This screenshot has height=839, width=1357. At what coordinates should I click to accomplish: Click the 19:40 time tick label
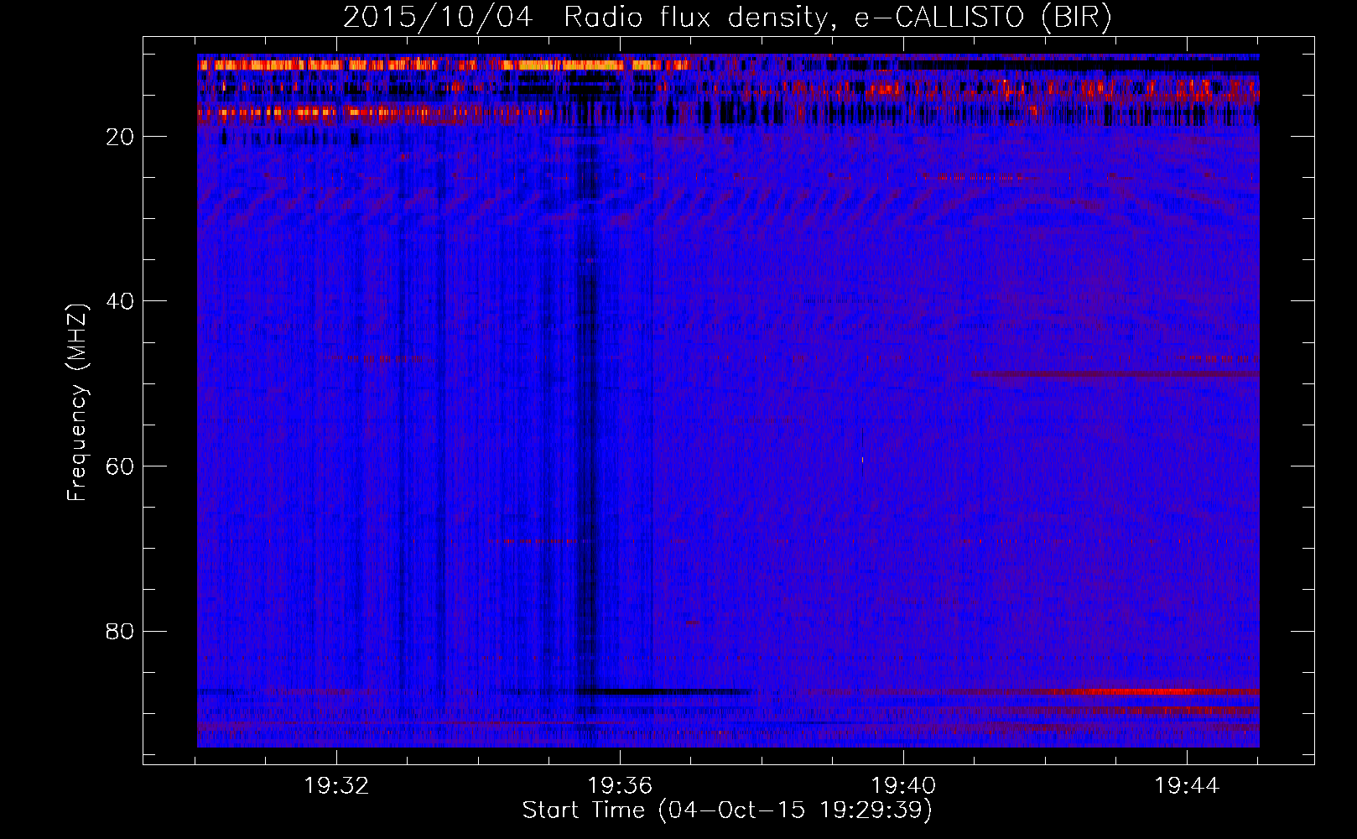click(x=903, y=786)
